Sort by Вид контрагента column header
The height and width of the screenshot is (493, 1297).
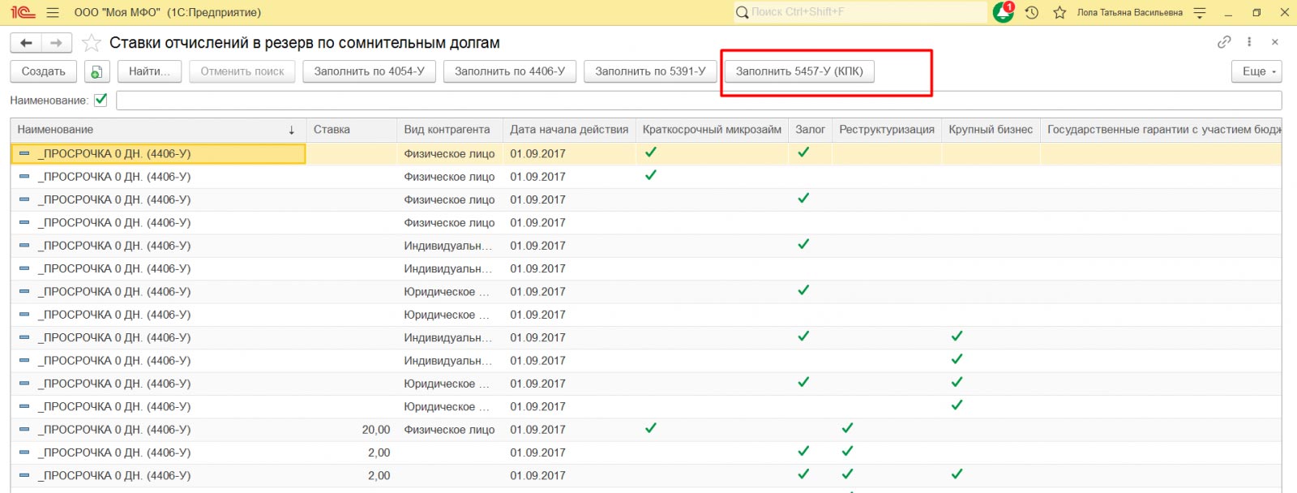coord(450,130)
